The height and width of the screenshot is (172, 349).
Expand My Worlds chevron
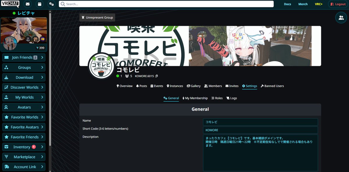[42, 97]
